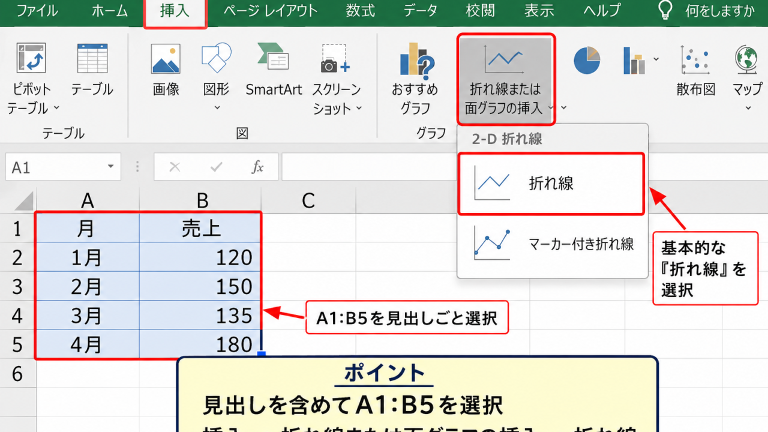Select the cell with value 150

tap(200, 286)
